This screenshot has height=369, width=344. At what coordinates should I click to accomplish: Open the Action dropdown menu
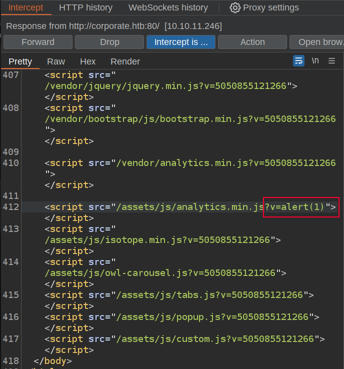pos(252,42)
